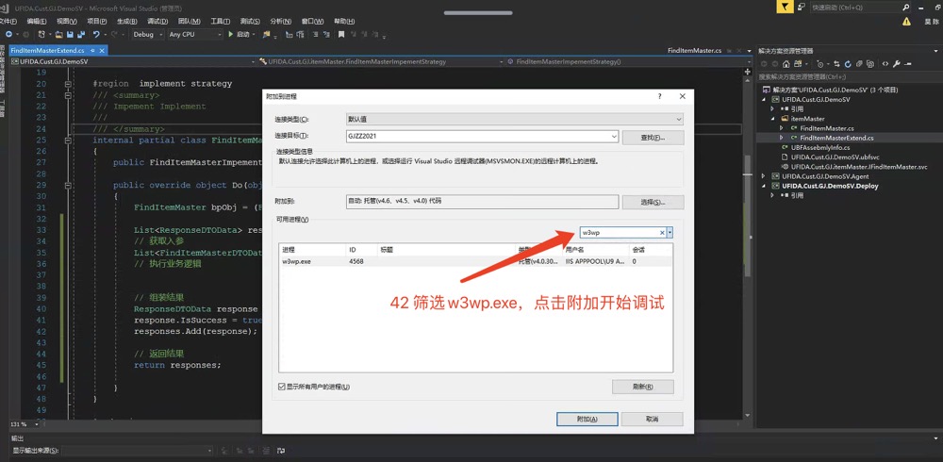Click the Save All toolbar icon
The height and width of the screenshot is (462, 943).
point(78,34)
